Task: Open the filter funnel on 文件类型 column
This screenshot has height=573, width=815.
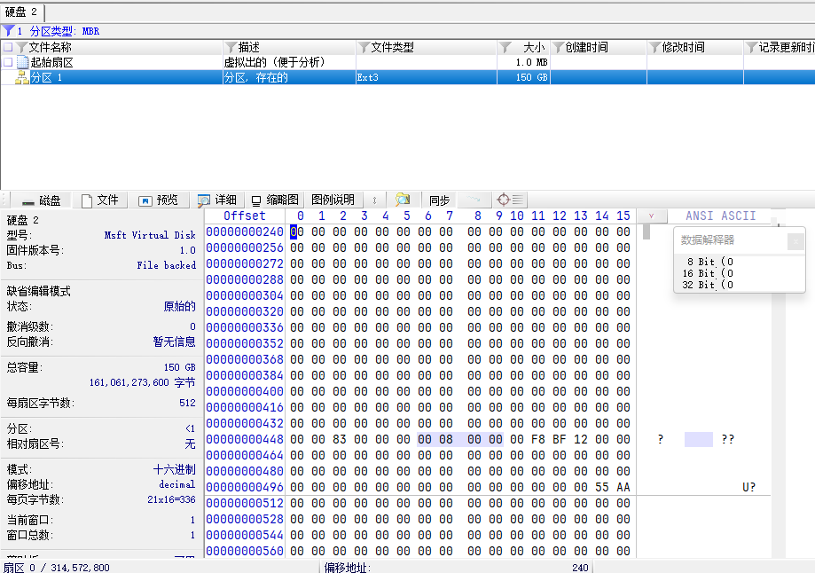Action: [x=364, y=47]
